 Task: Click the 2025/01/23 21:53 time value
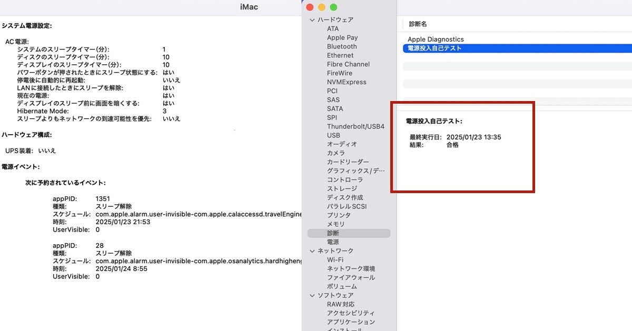click(123, 223)
